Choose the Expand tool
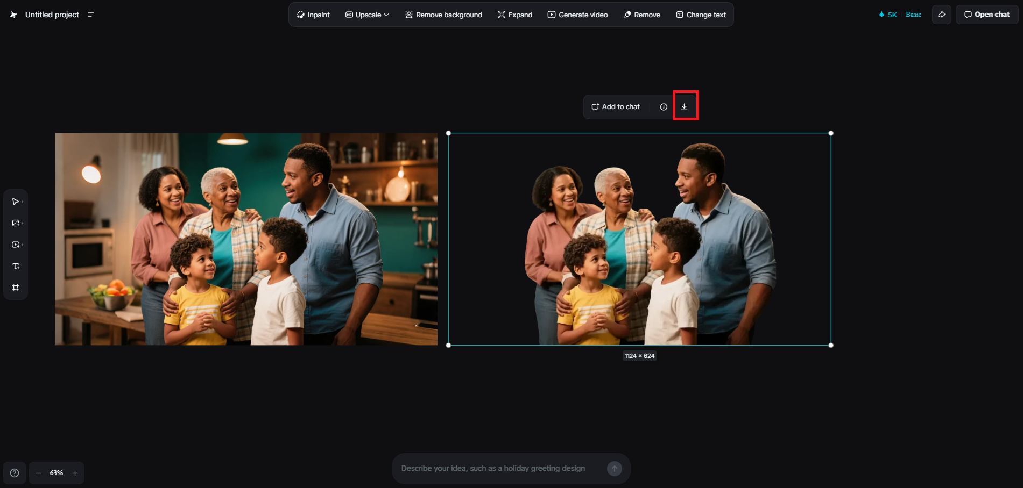This screenshot has height=488, width=1023. coord(515,15)
